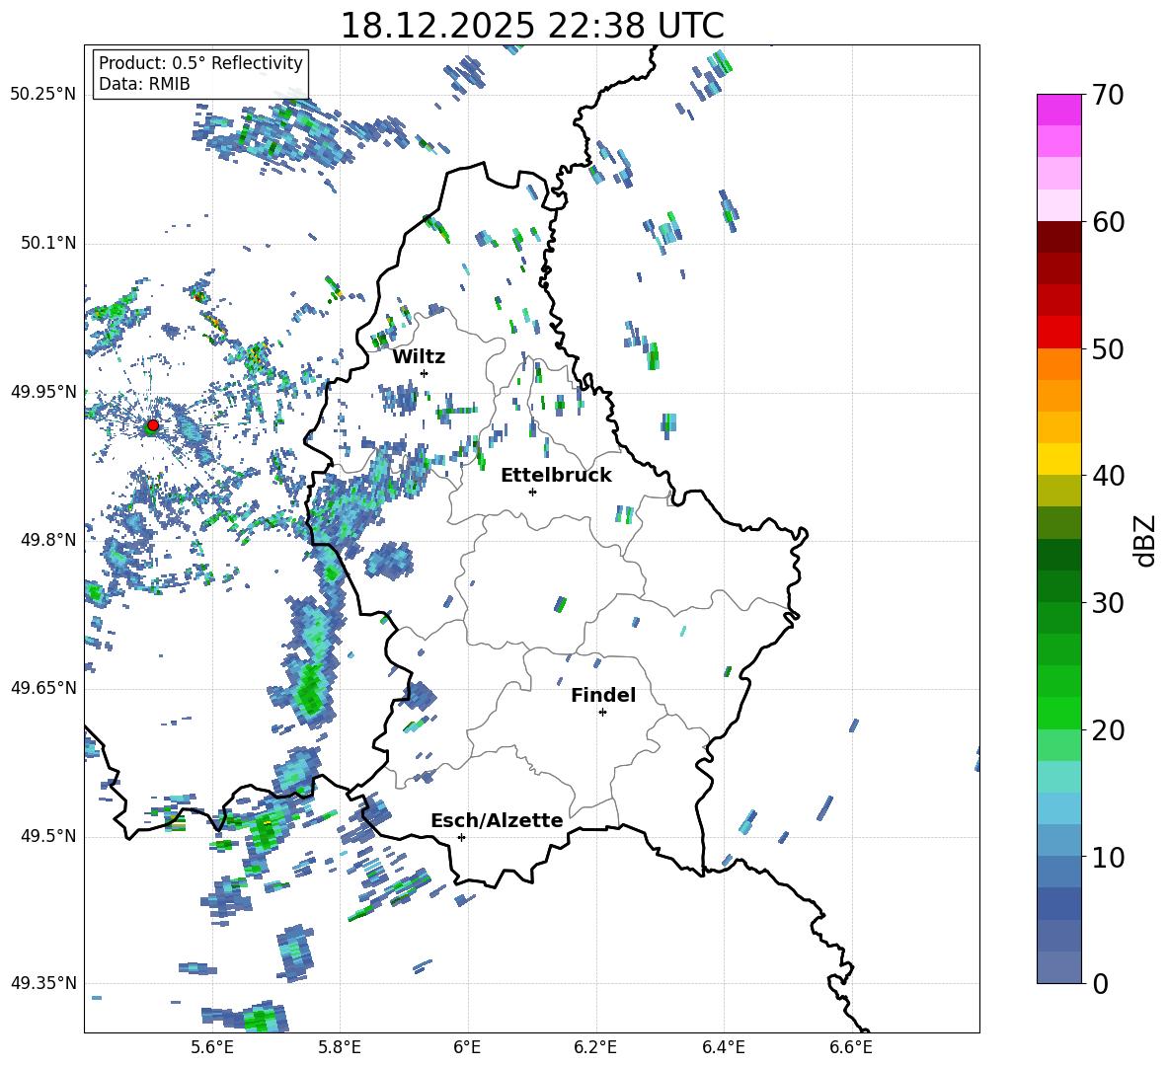1169x1067 pixels.
Task: Click the cross marker below Wiltz
Action: [x=424, y=373]
